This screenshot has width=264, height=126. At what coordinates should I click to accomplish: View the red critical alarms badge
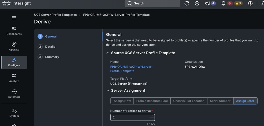[230, 3]
